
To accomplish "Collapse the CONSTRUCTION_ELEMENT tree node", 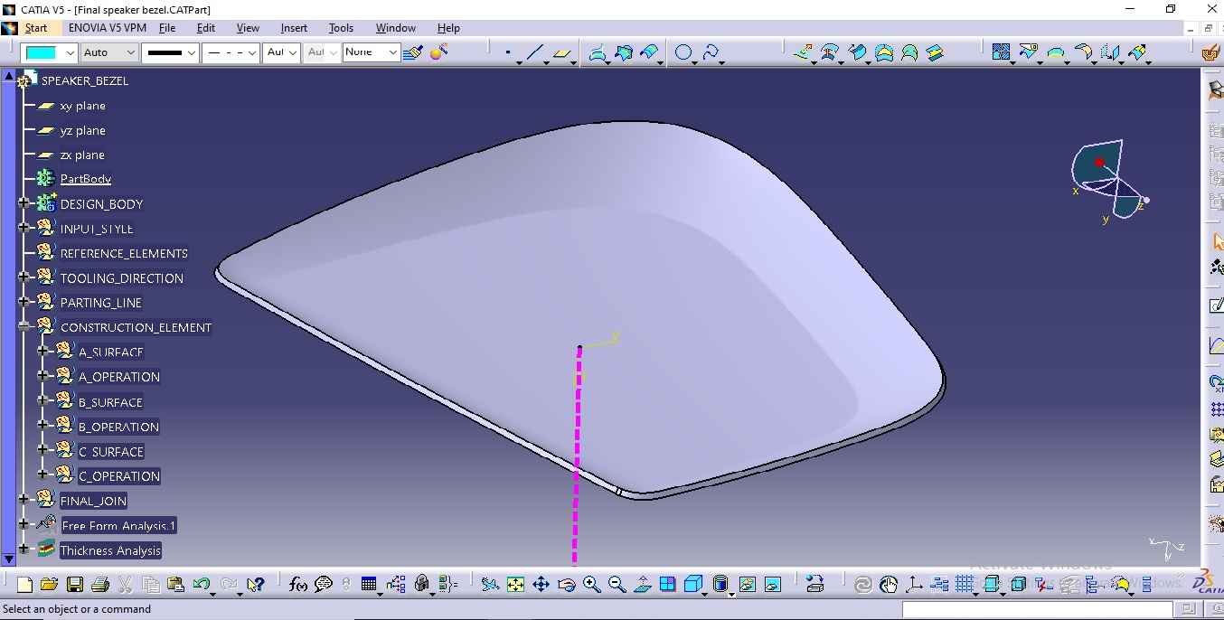I will coord(24,327).
